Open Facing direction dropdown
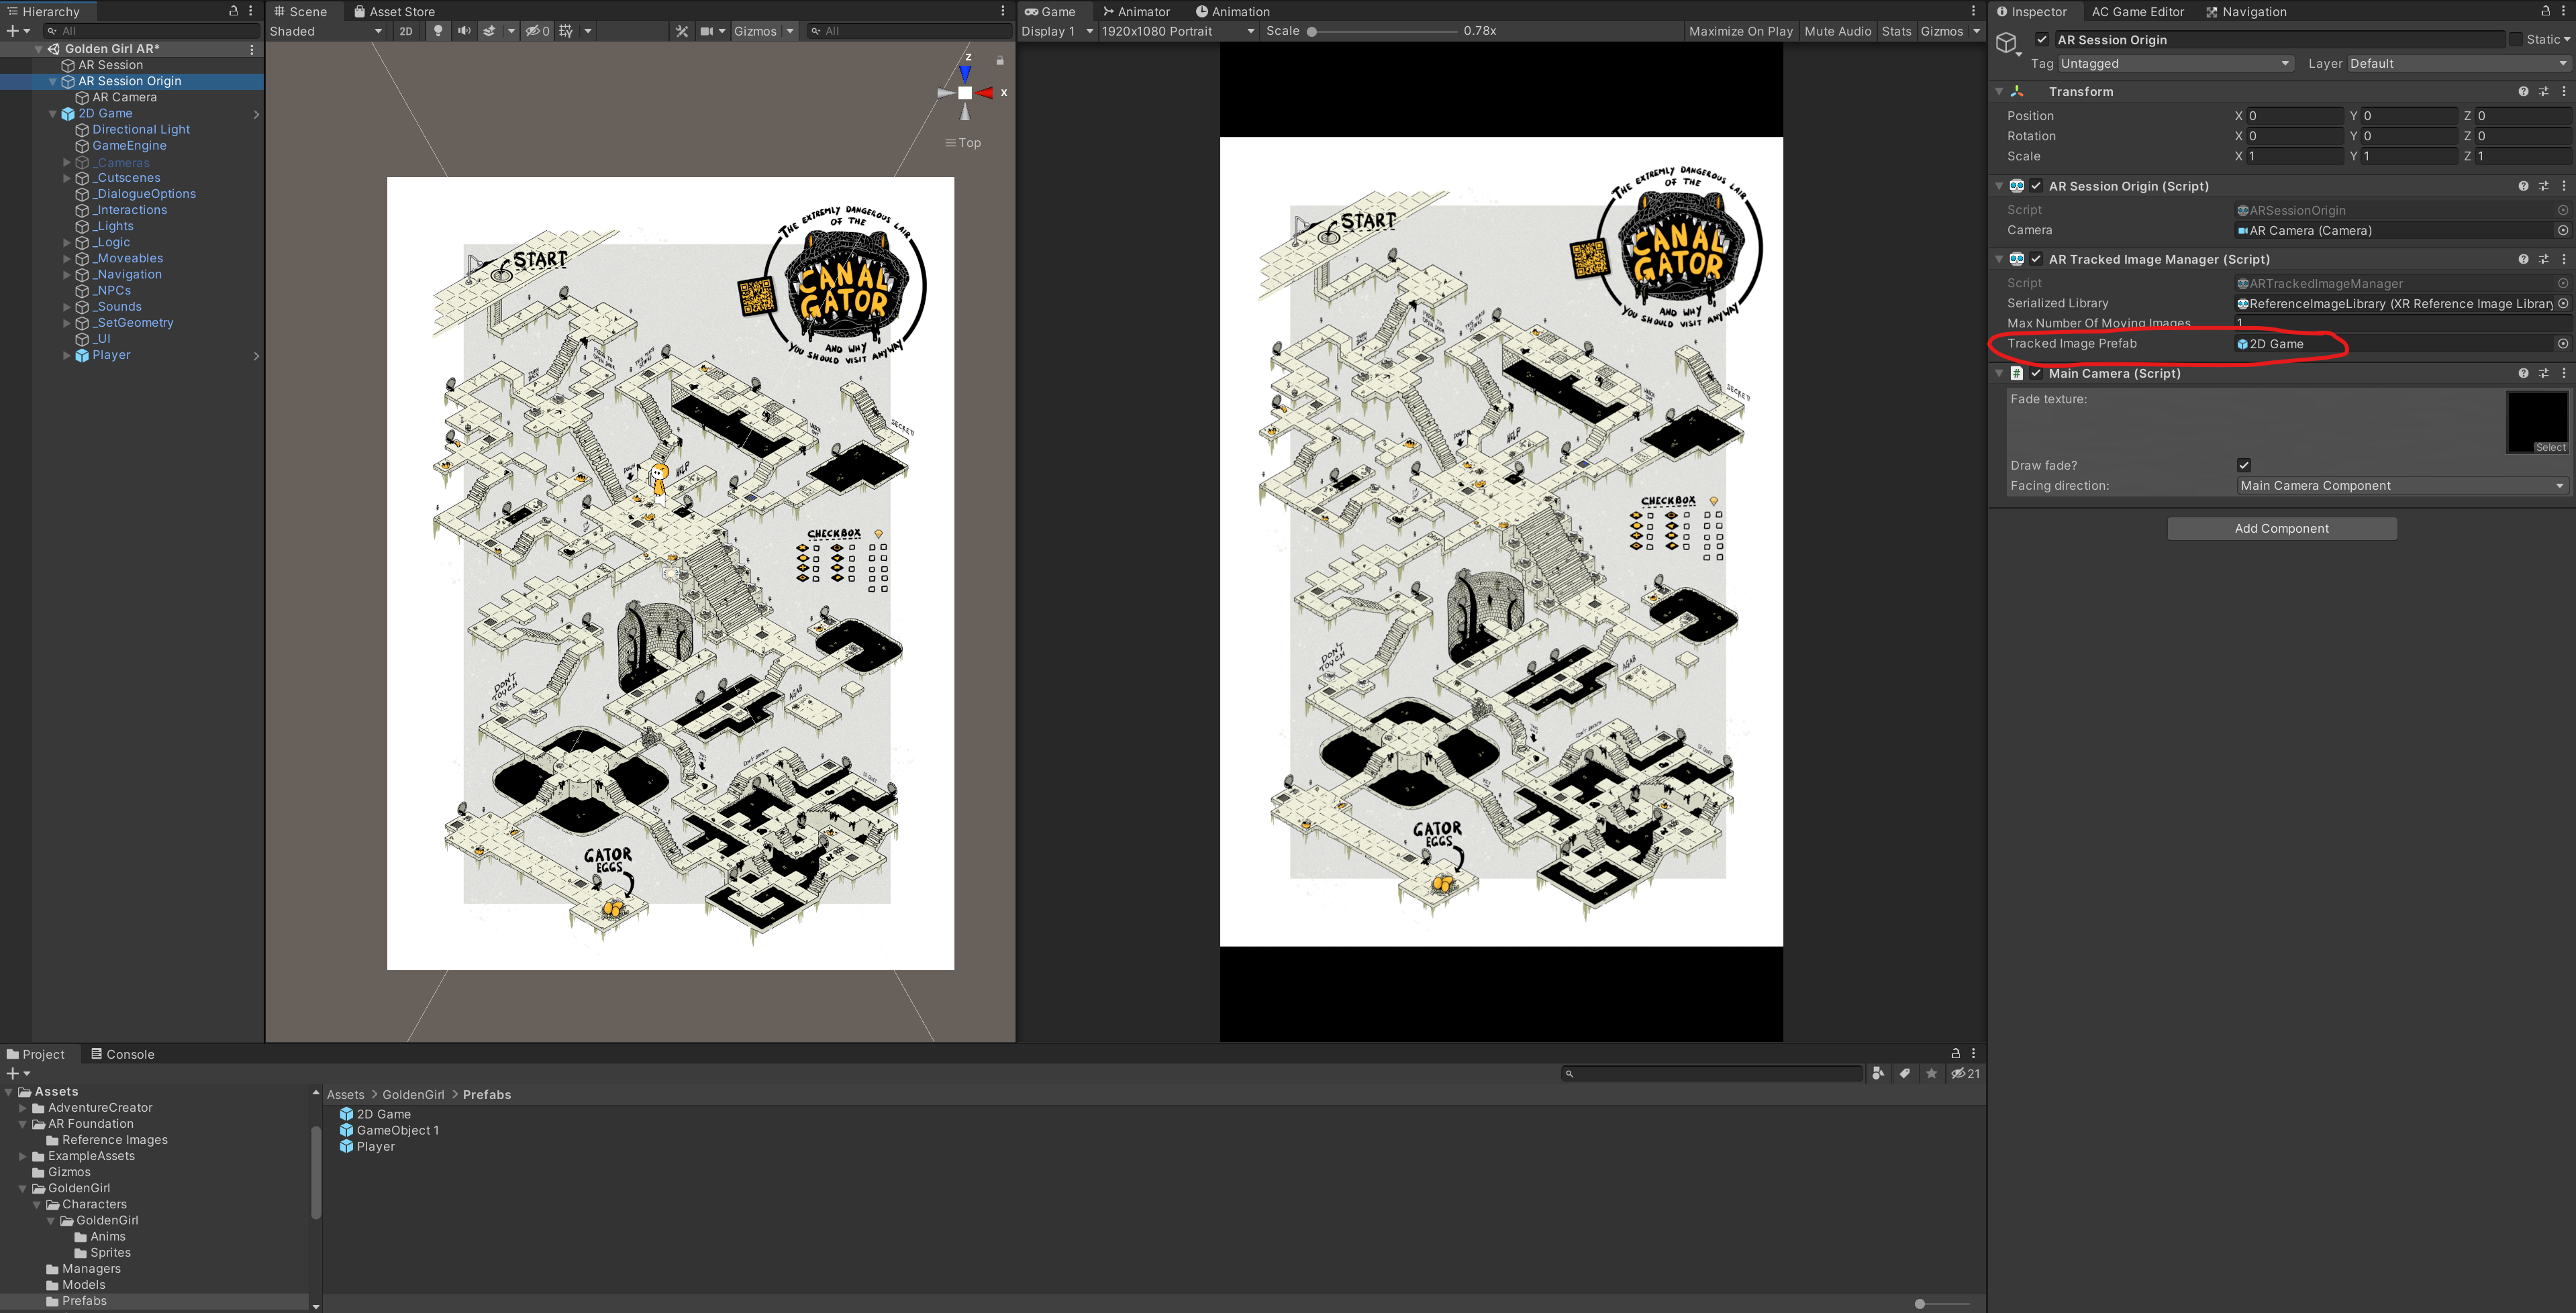 click(x=2402, y=486)
